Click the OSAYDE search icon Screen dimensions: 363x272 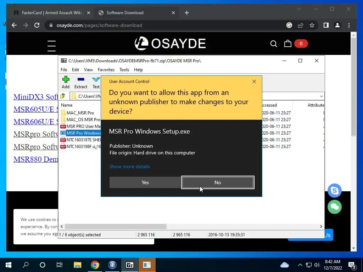click(274, 44)
